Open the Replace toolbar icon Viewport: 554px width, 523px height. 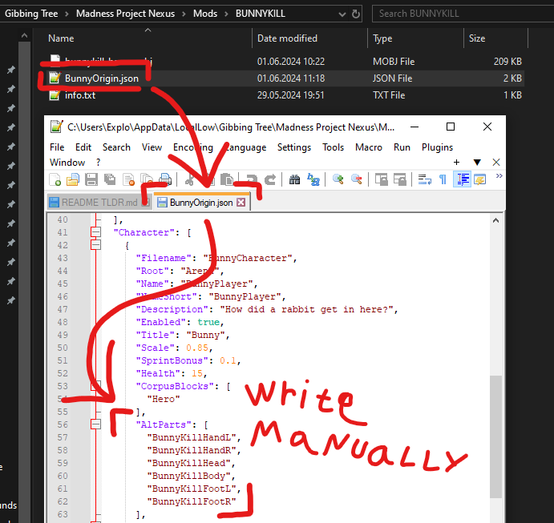pos(313,179)
